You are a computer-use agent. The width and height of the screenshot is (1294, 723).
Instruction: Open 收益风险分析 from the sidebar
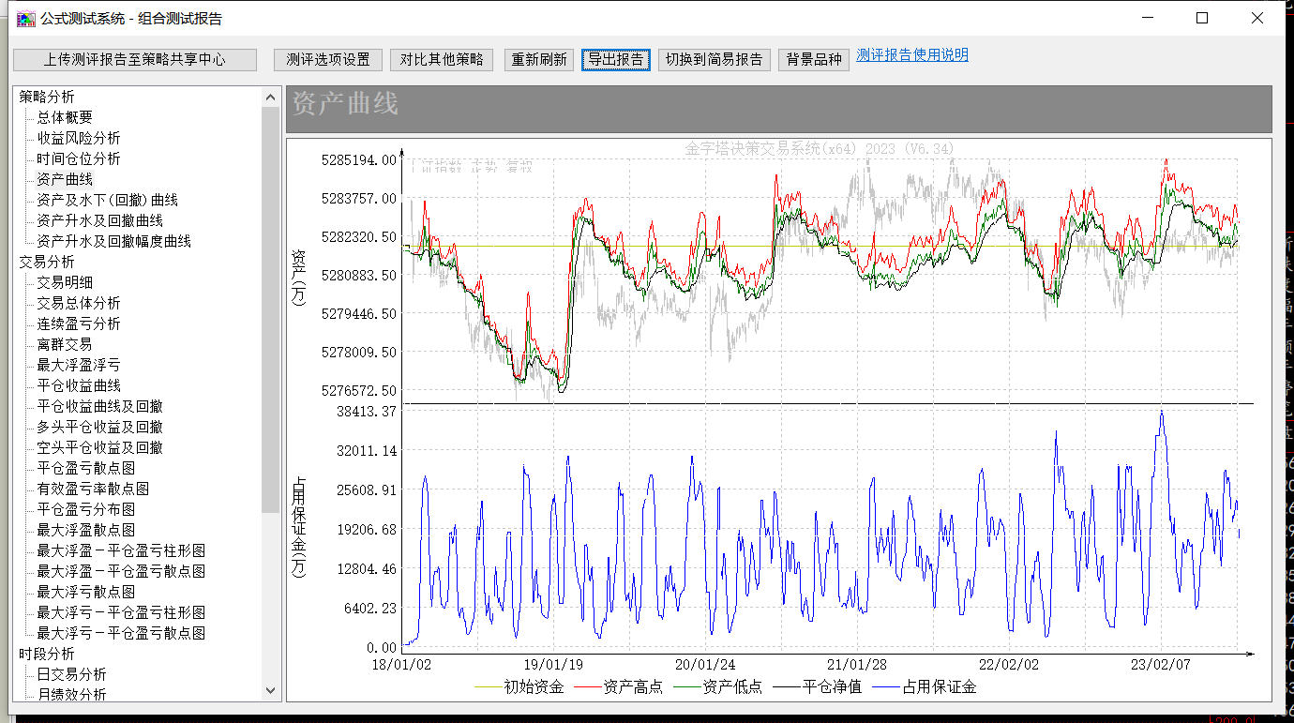click(79, 138)
